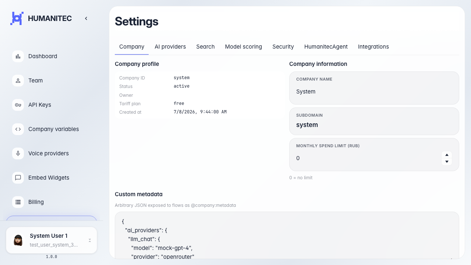
Task: Click the "0 = no limit" hint text
Action: (301, 178)
